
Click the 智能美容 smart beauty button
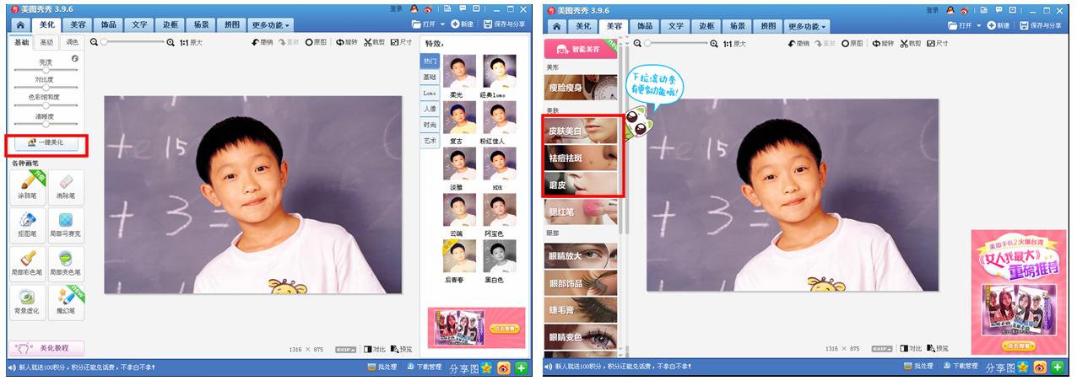click(x=582, y=50)
